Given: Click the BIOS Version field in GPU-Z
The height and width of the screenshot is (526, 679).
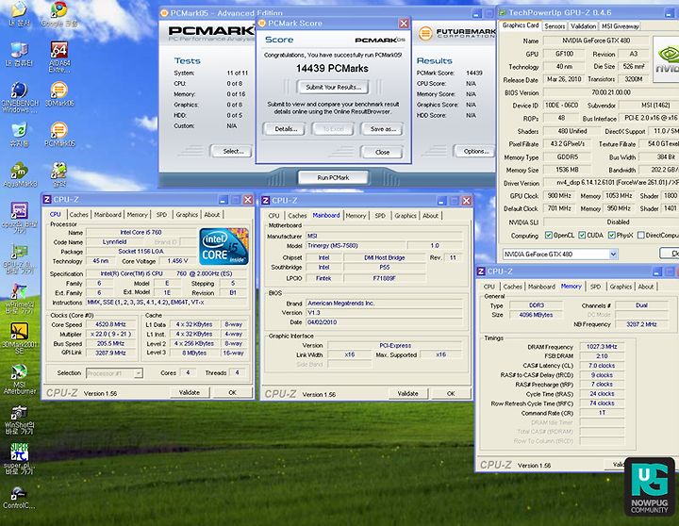Looking at the screenshot, I should click(610, 92).
